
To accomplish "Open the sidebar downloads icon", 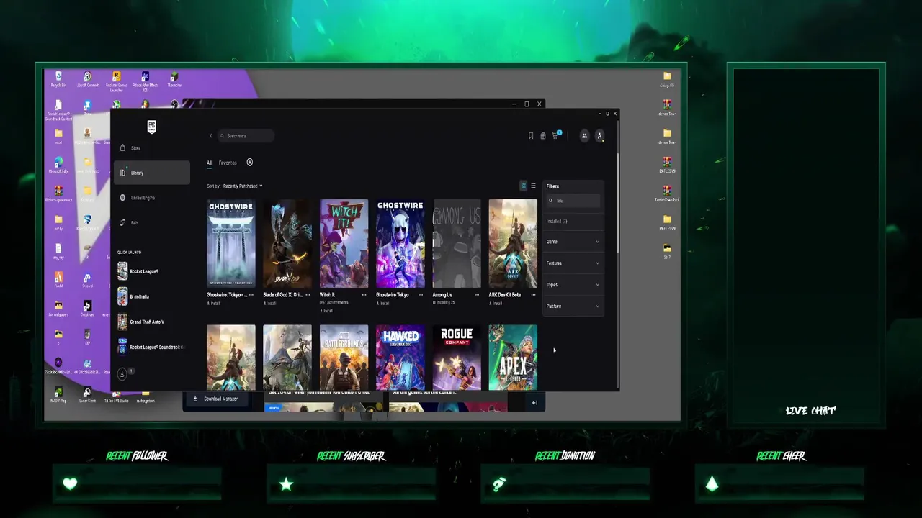I will tap(122, 373).
